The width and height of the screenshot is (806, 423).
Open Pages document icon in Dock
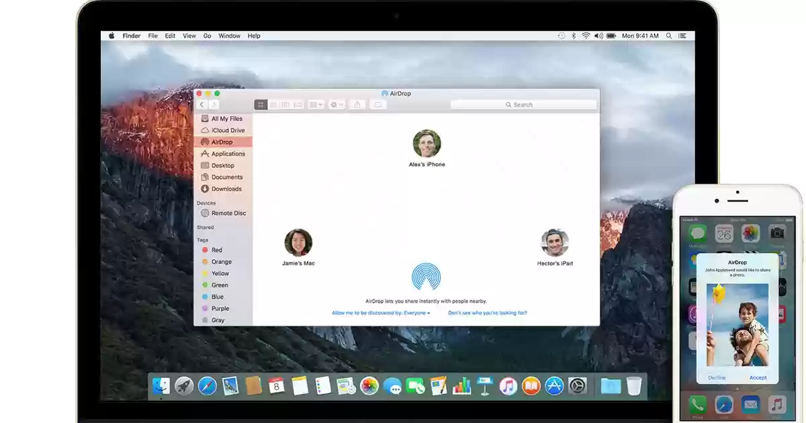[x=439, y=386]
